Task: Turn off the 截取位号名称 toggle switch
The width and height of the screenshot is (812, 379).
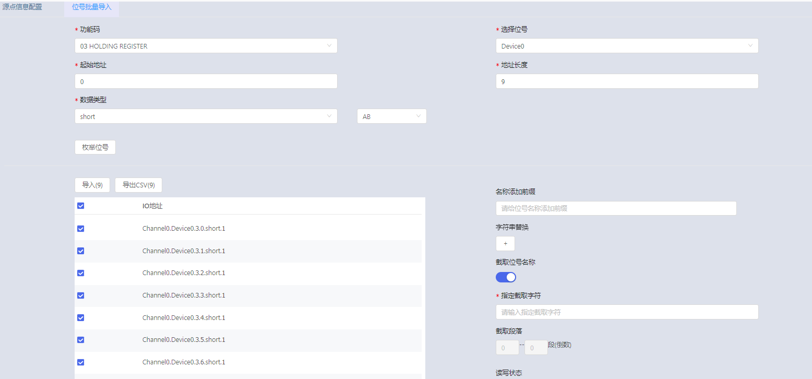Action: (x=506, y=277)
